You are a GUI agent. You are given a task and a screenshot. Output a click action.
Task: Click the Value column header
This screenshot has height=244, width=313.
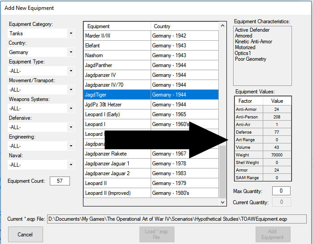pos(277,101)
